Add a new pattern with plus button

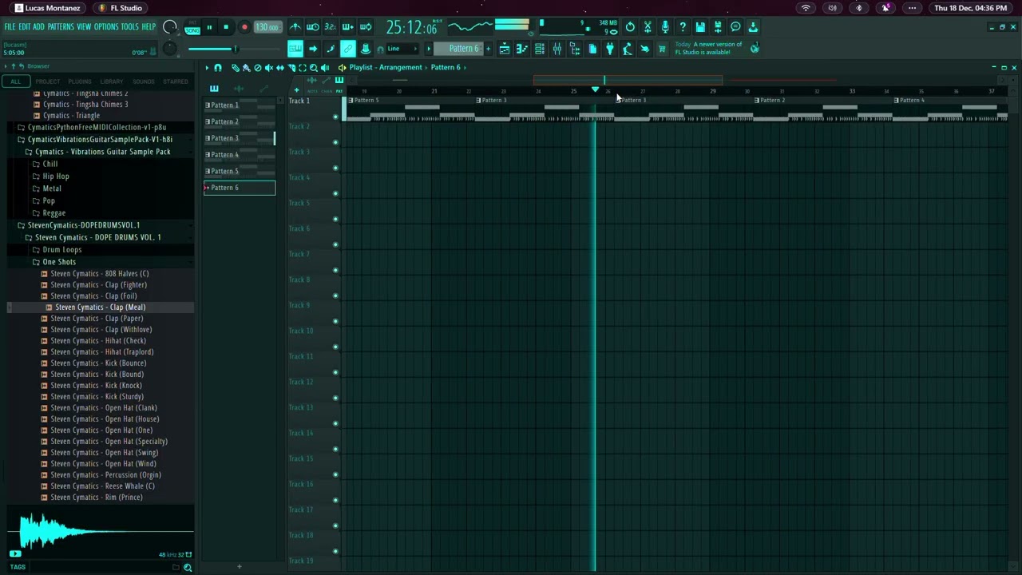click(x=488, y=49)
